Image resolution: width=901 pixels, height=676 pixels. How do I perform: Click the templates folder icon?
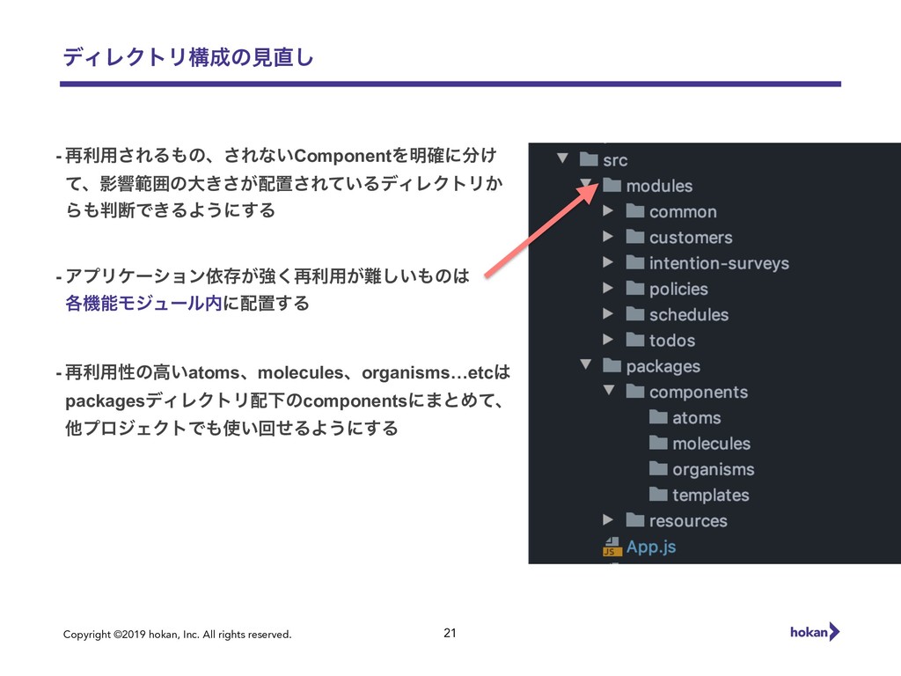(x=658, y=494)
